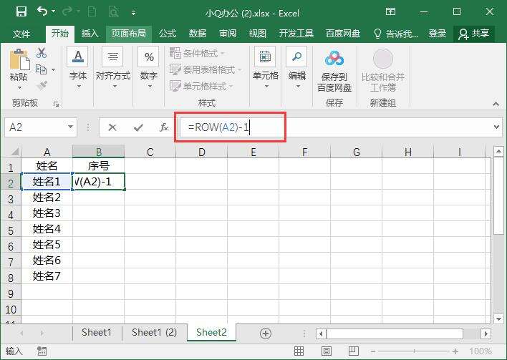Screen dimensions: 507x360
Task: Click the vertical scrollbar up arrow
Action: click(498, 151)
